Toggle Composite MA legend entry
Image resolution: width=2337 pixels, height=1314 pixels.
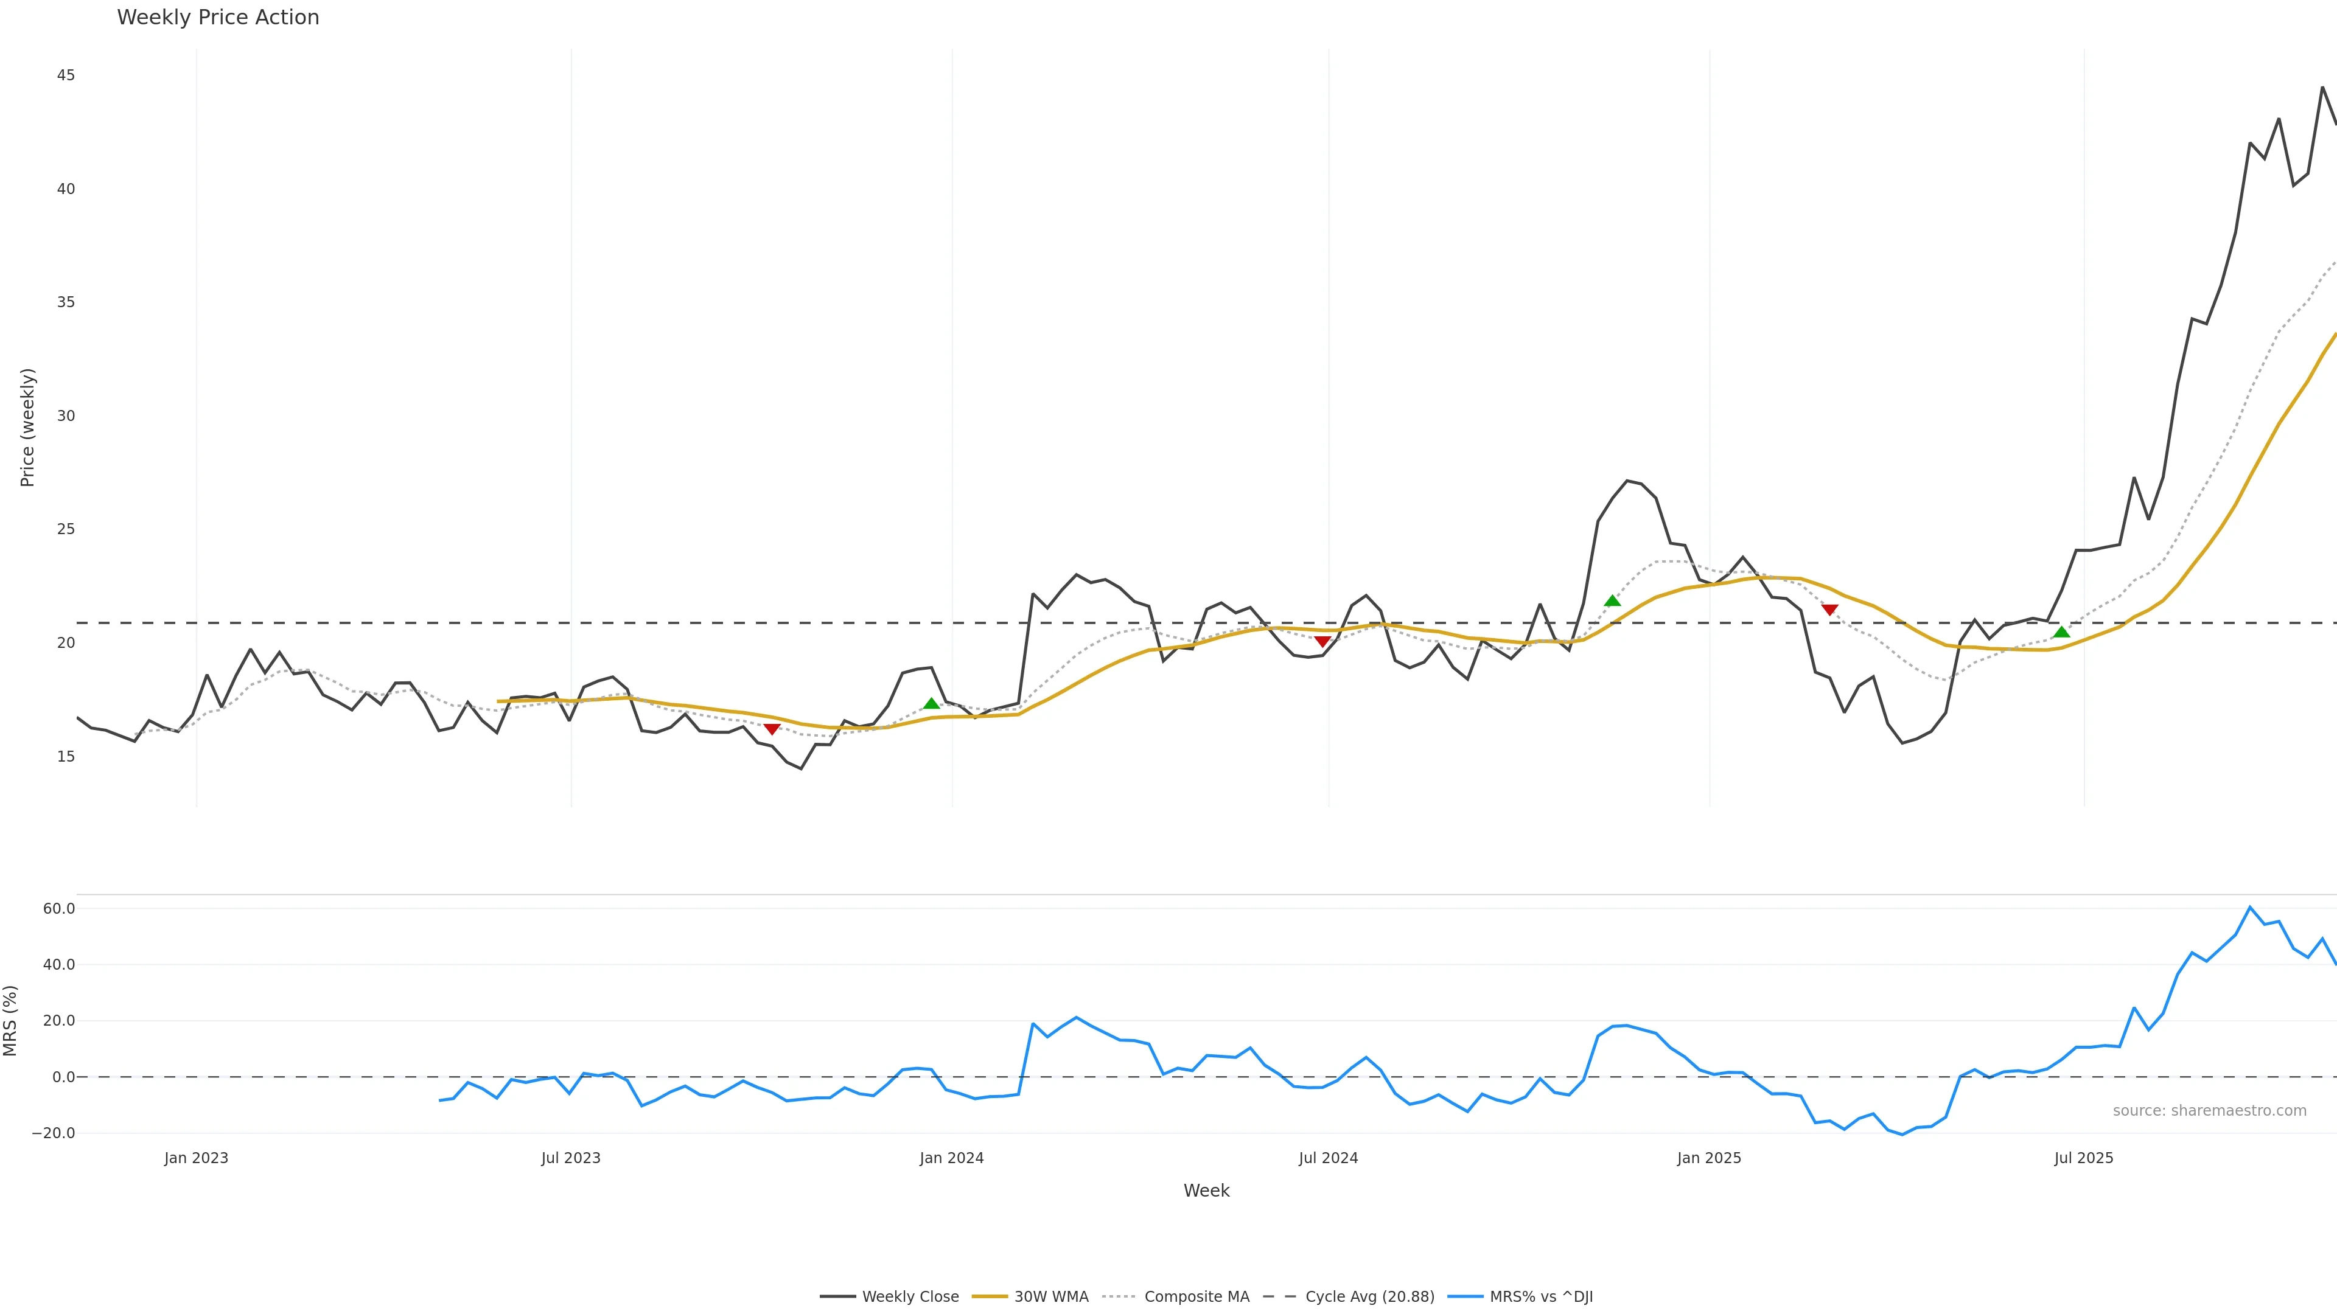(1196, 1297)
